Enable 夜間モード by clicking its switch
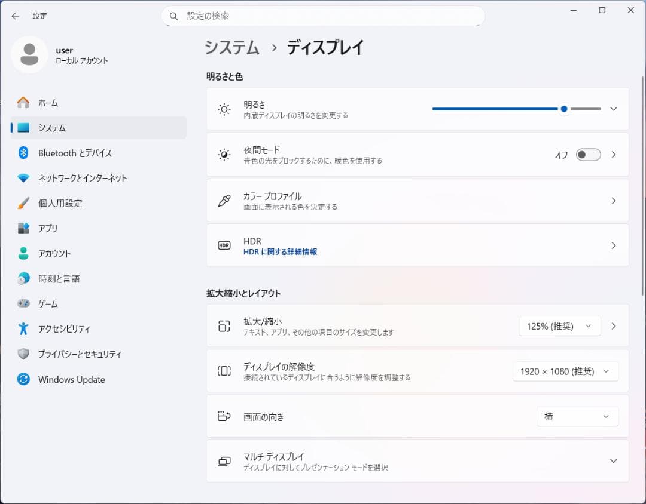 pyautogui.click(x=587, y=154)
